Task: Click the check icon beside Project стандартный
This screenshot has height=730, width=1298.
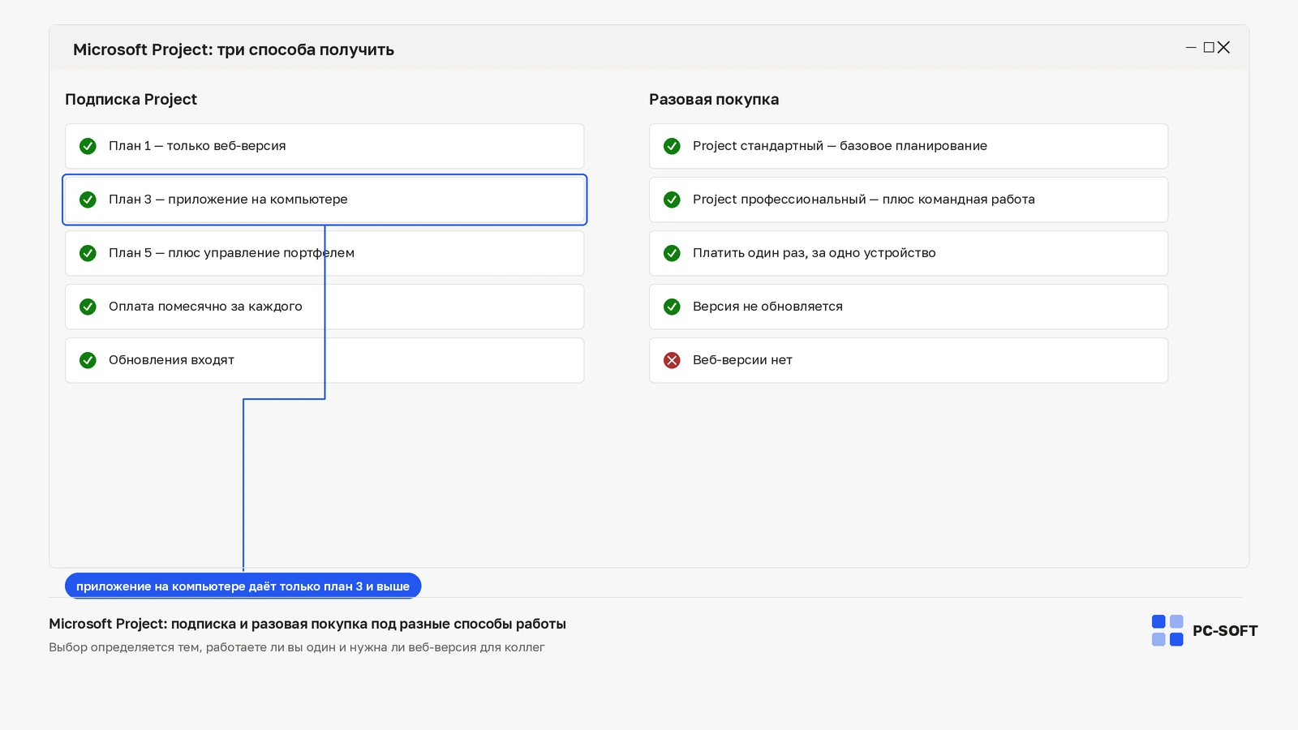Action: (672, 146)
